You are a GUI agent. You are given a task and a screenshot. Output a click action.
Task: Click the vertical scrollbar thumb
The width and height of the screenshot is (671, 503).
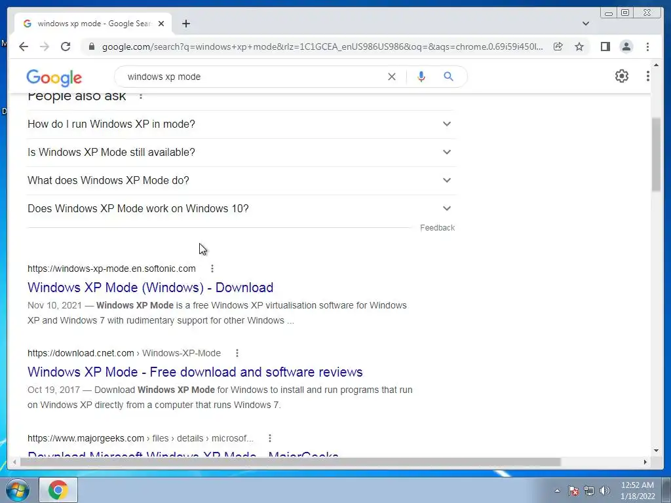pyautogui.click(x=657, y=154)
